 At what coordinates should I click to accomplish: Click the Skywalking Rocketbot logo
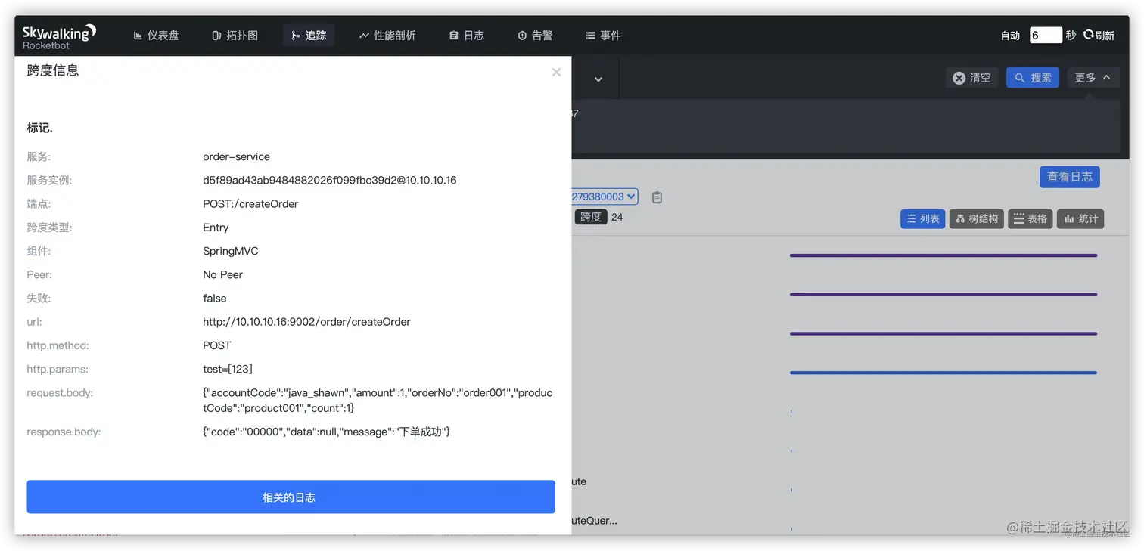coord(59,36)
